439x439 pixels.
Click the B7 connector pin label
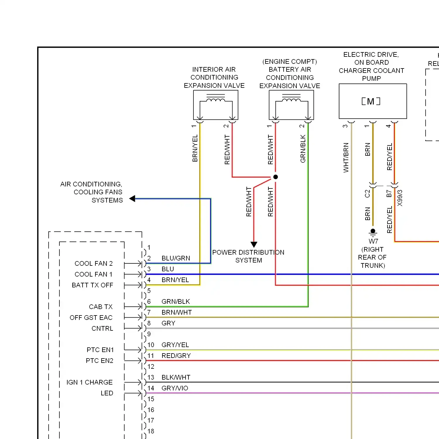389,194
